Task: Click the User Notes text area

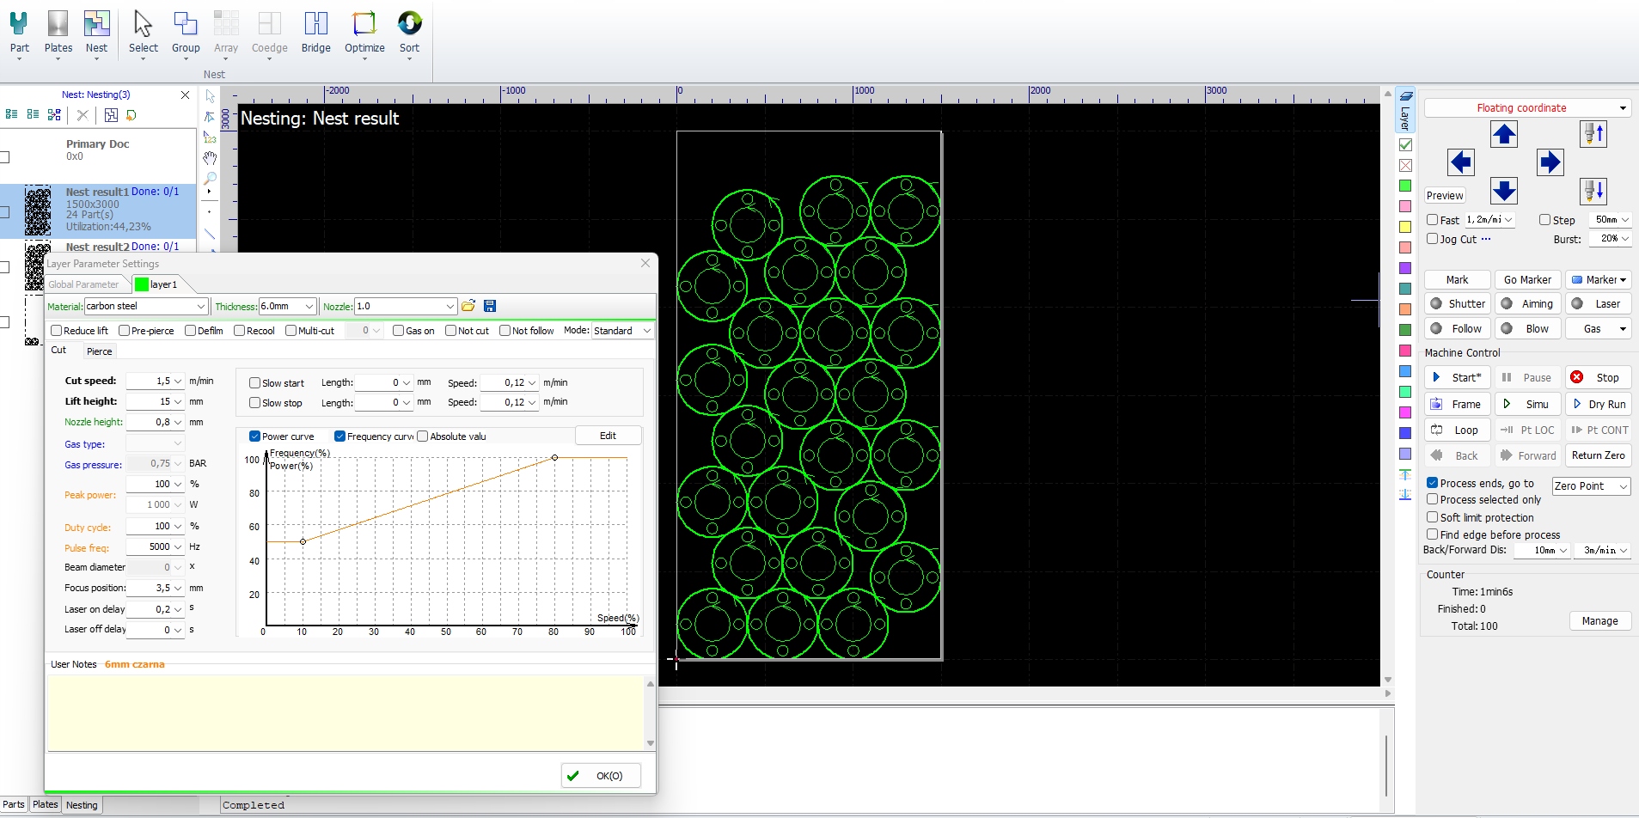Action: pyautogui.click(x=346, y=712)
